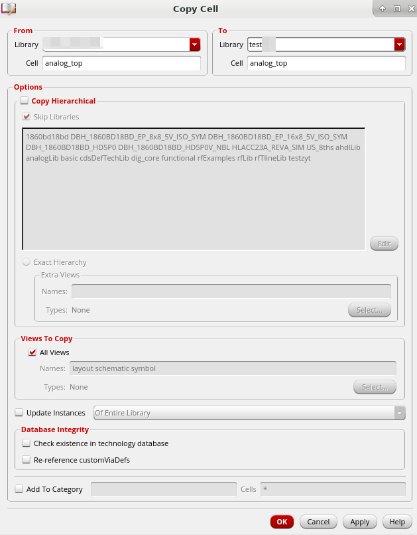The height and width of the screenshot is (535, 417).
Task: Open the Of Entire Library dropdown
Action: point(249,413)
